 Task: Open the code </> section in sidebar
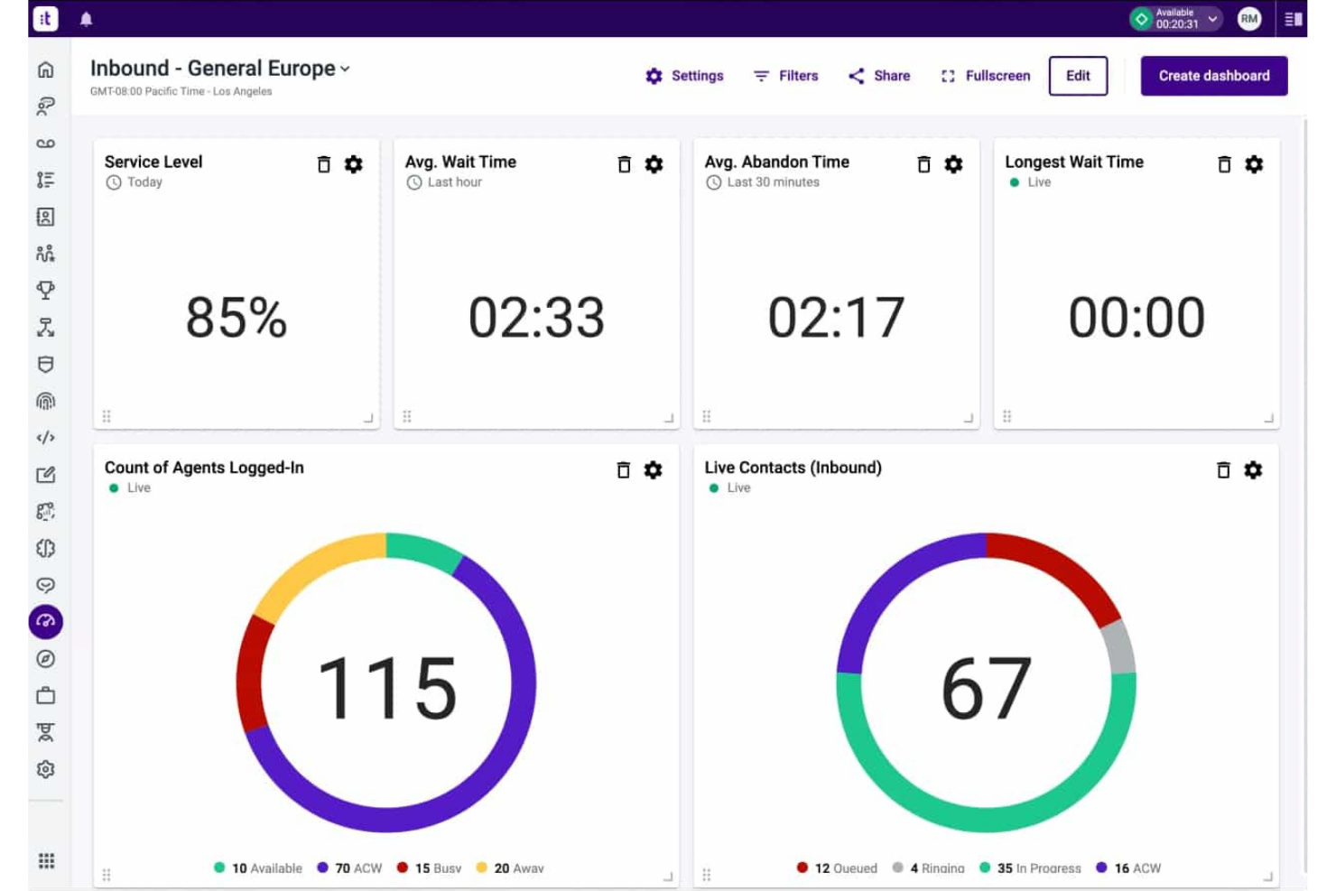(45, 438)
